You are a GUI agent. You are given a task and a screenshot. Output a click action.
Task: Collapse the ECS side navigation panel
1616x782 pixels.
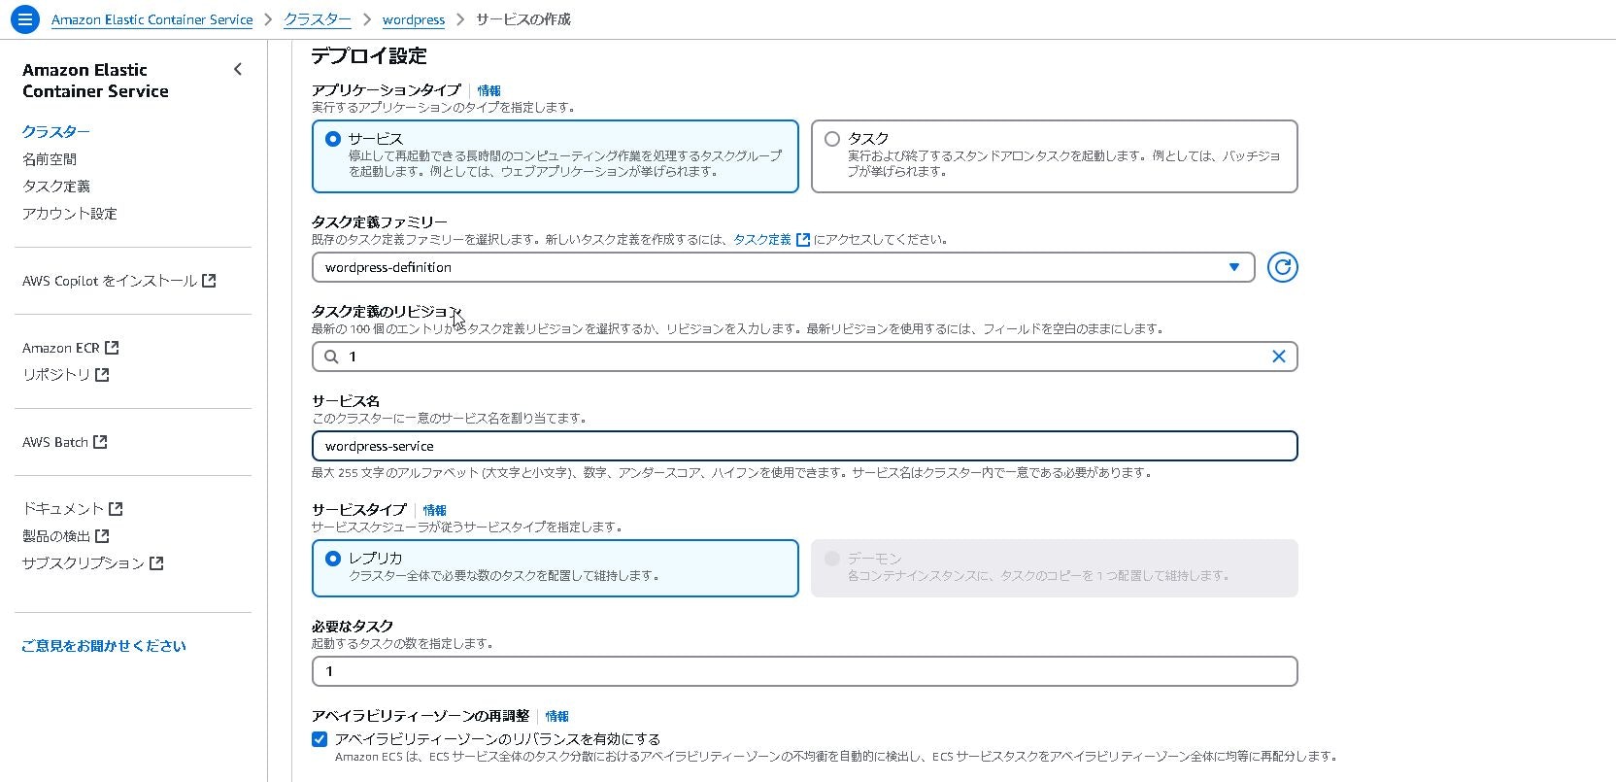pyautogui.click(x=238, y=69)
